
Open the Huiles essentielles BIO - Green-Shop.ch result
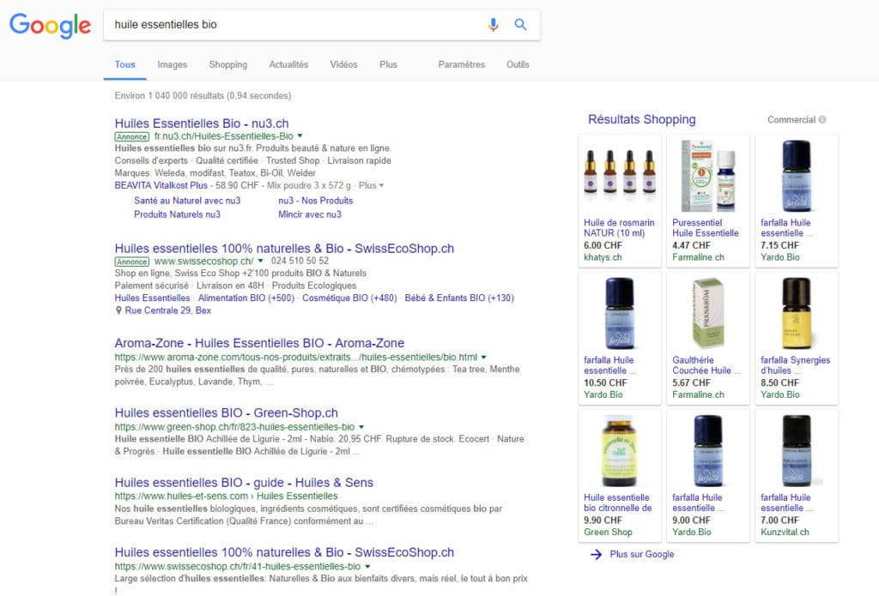coord(227,413)
